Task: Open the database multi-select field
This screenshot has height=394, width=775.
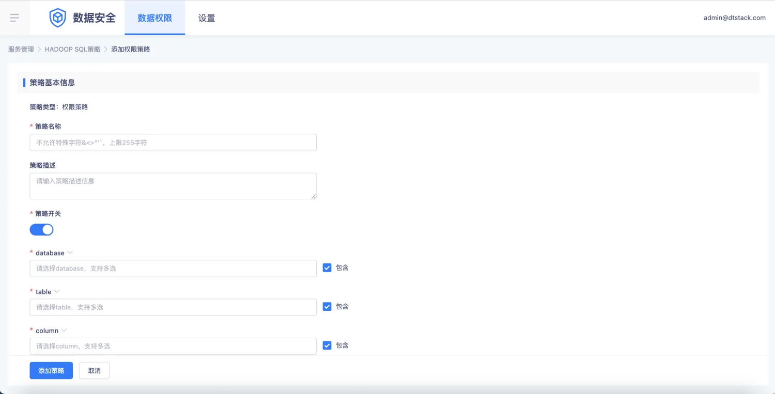Action: click(173, 269)
